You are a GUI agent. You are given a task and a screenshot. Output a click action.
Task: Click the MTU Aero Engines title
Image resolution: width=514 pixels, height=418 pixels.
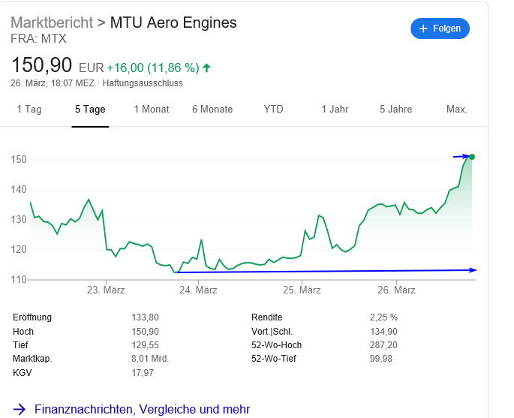click(173, 23)
